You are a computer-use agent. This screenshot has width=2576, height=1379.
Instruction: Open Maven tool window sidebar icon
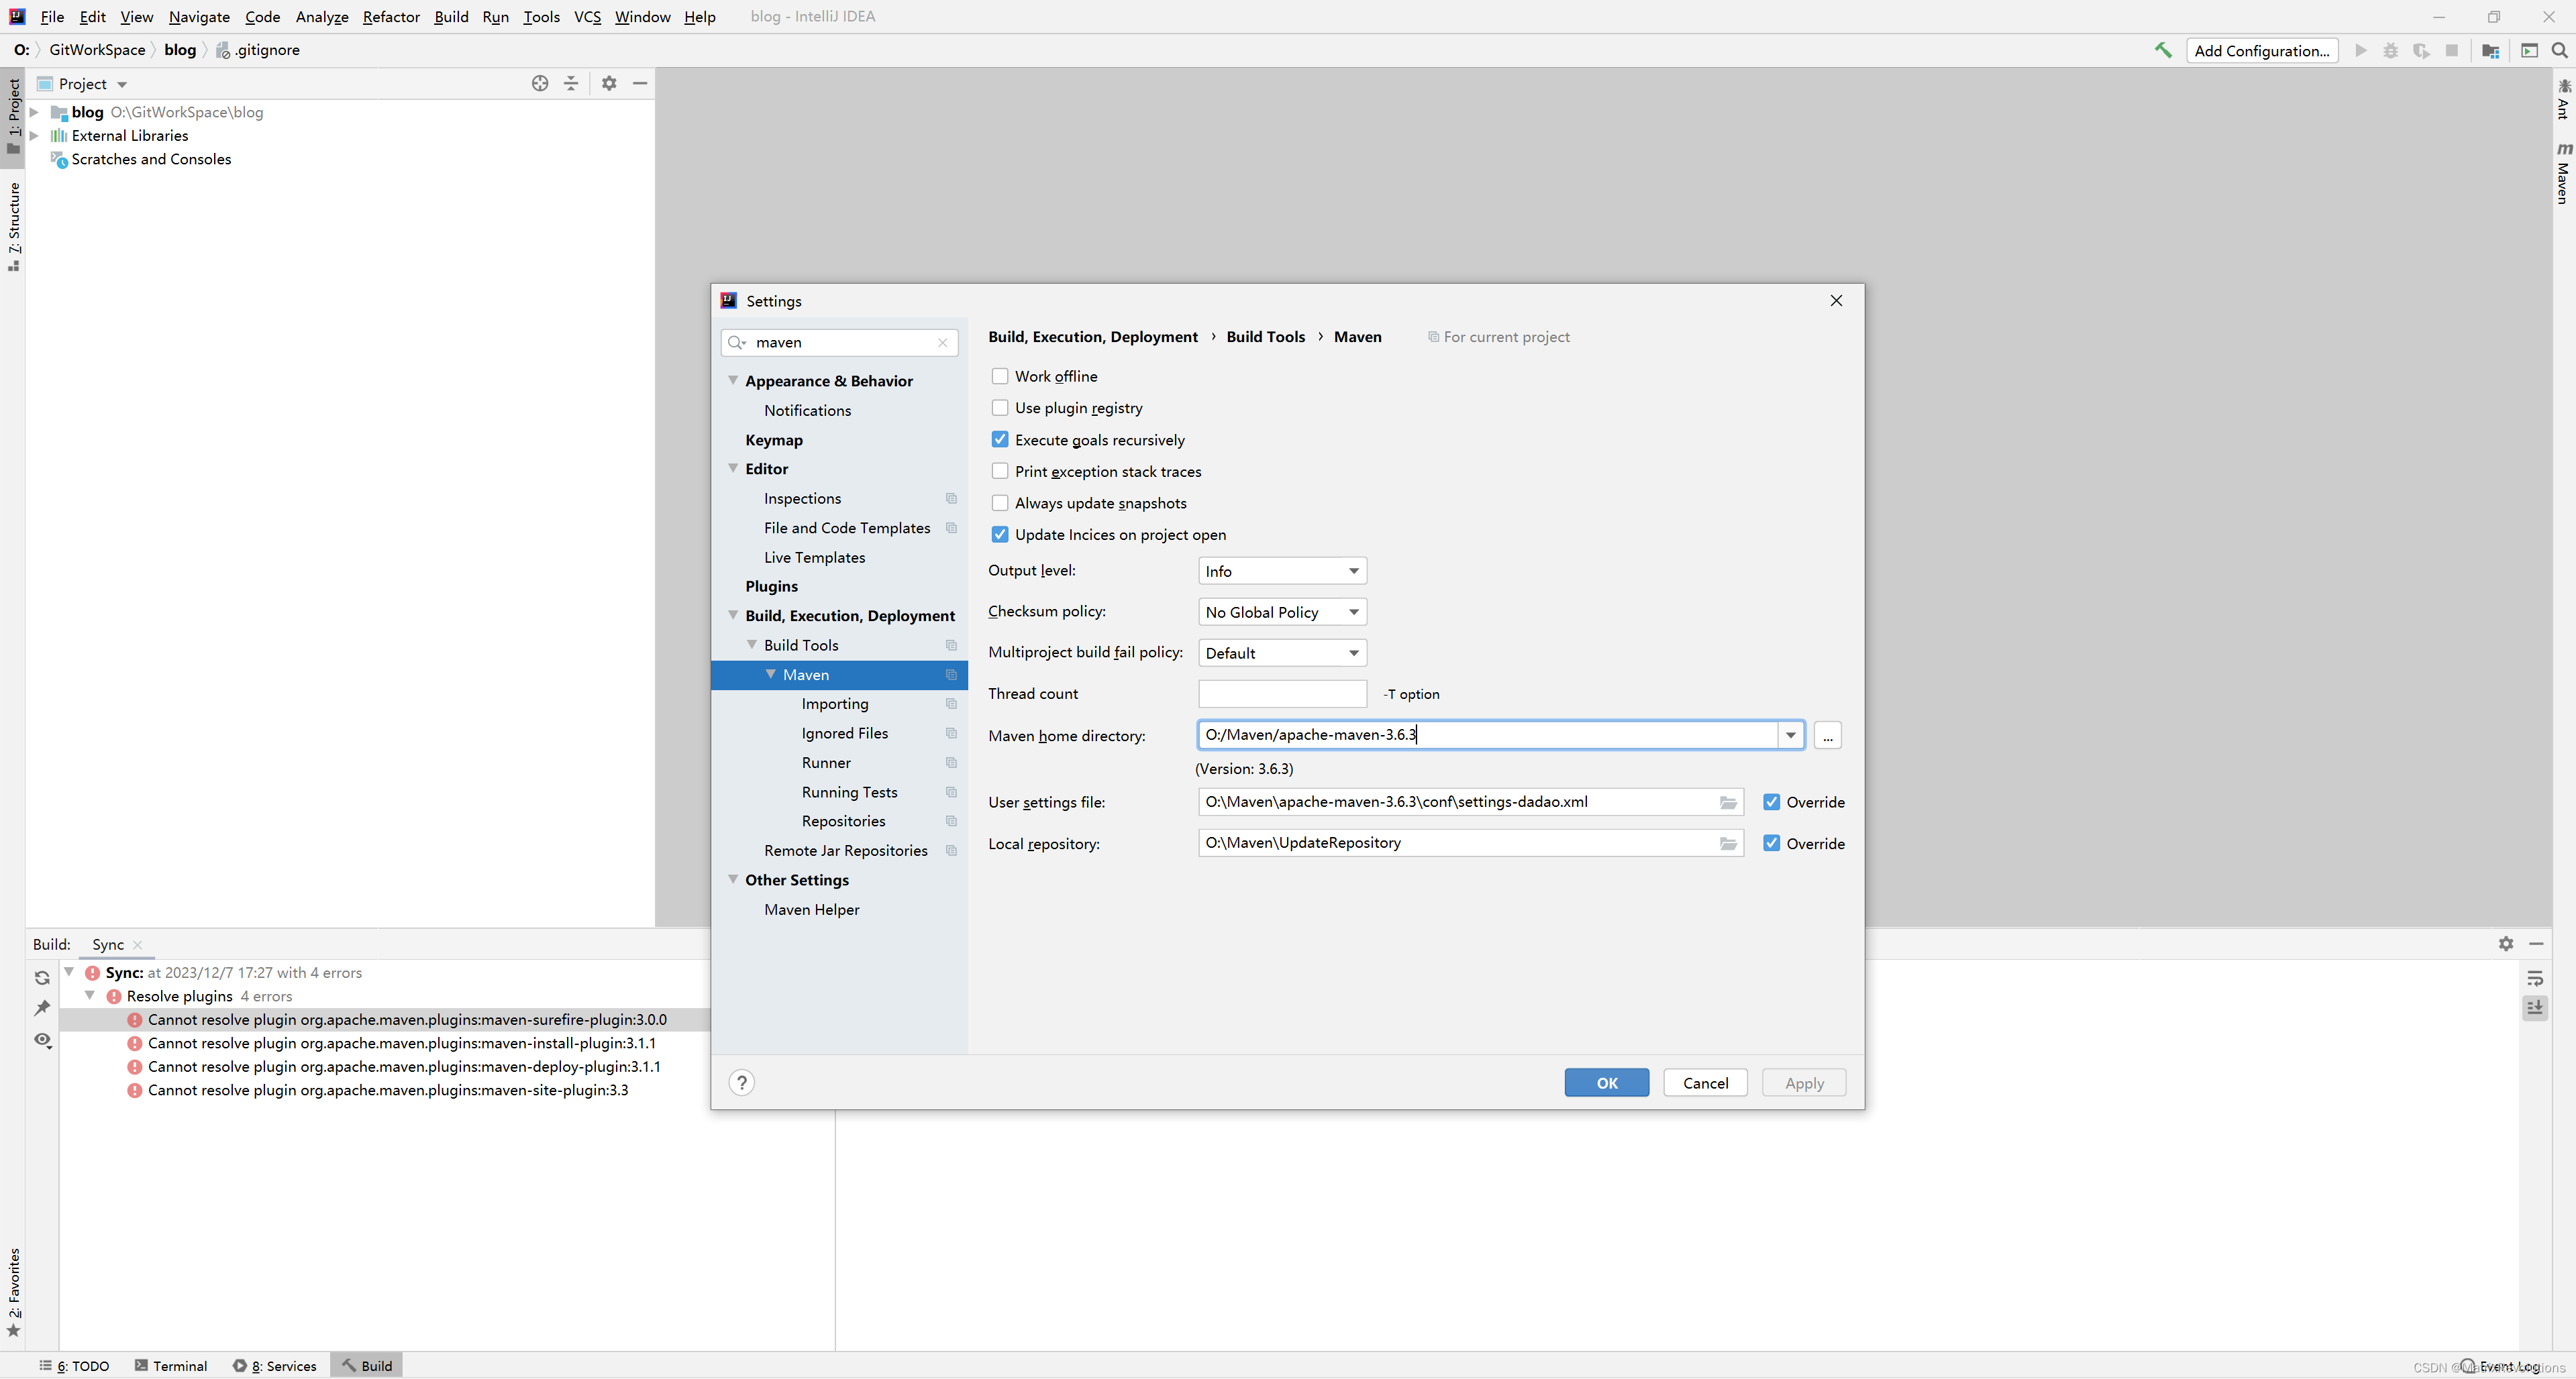pos(2563,175)
